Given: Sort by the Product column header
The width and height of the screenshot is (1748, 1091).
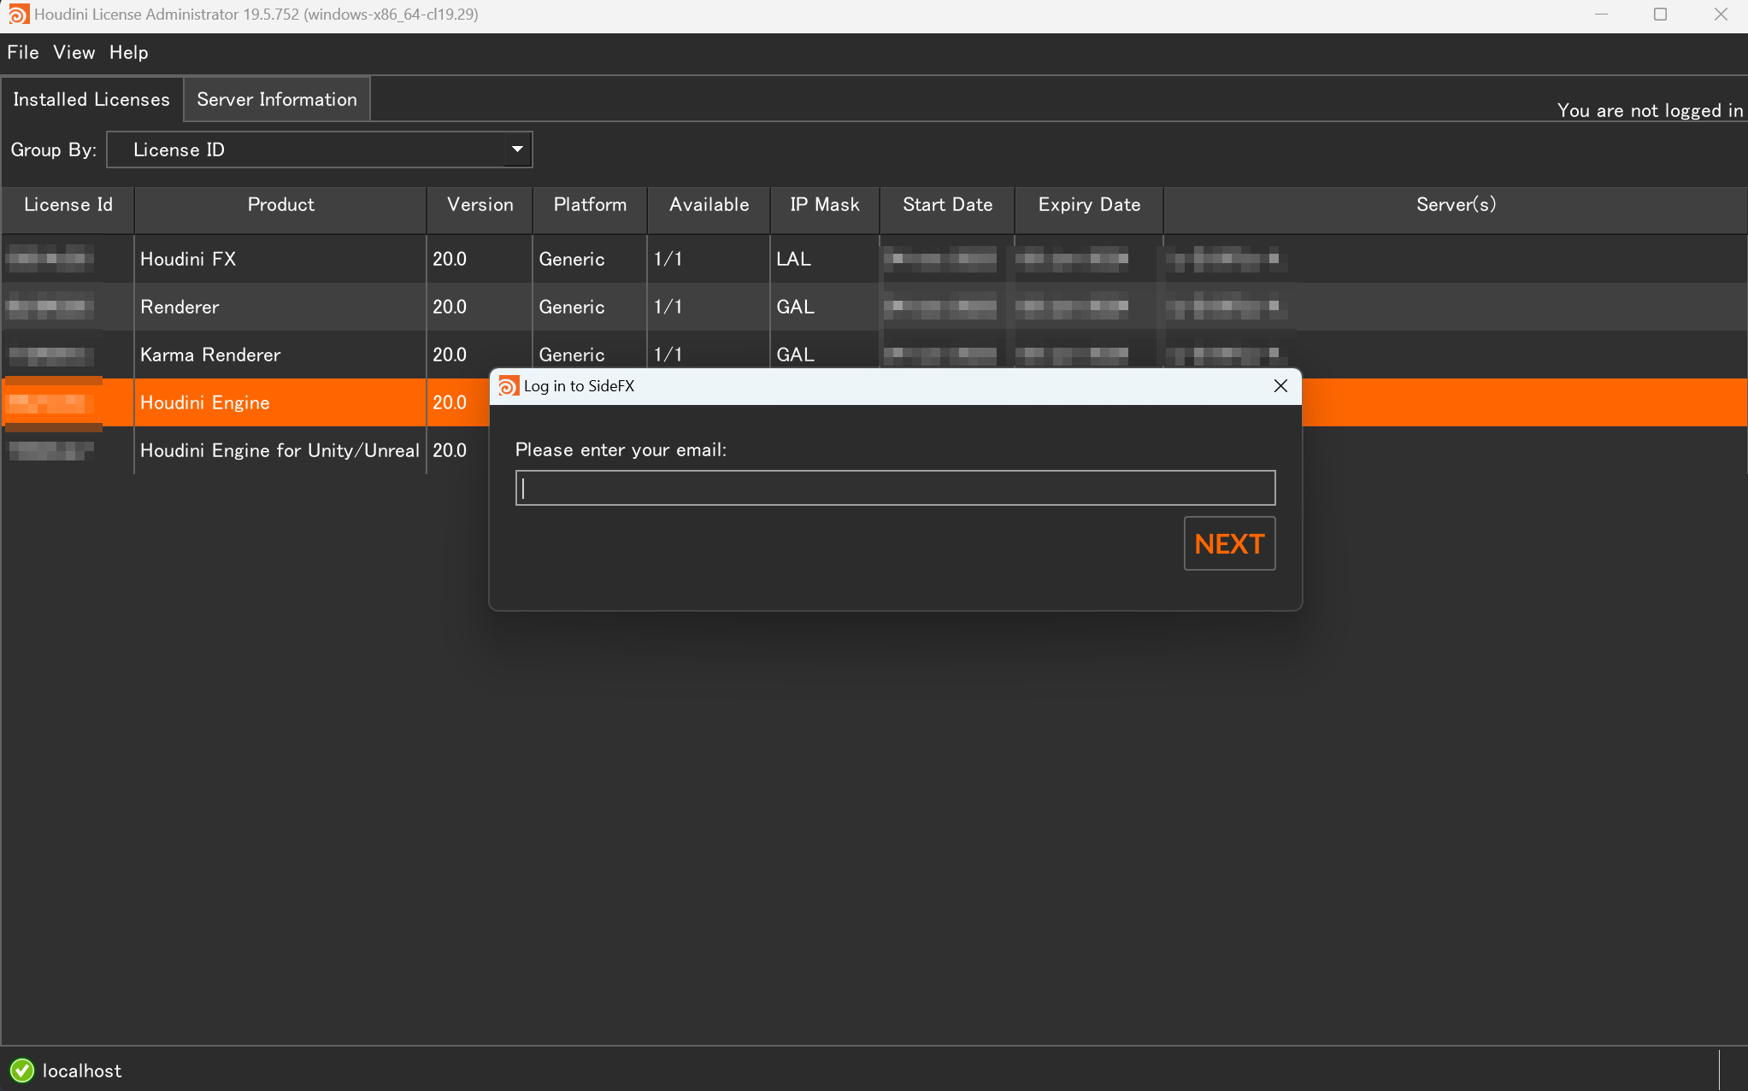Looking at the screenshot, I should coord(280,204).
